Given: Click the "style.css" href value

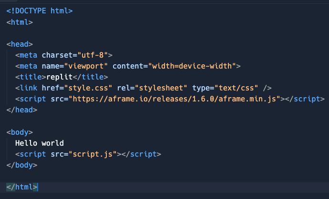Looking at the screenshot, I should [88, 88].
